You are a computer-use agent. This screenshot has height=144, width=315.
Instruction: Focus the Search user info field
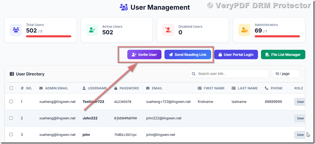point(229,74)
